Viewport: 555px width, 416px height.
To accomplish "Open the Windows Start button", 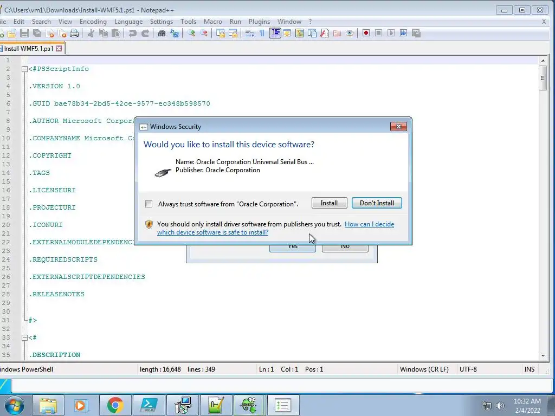I will coord(15,405).
